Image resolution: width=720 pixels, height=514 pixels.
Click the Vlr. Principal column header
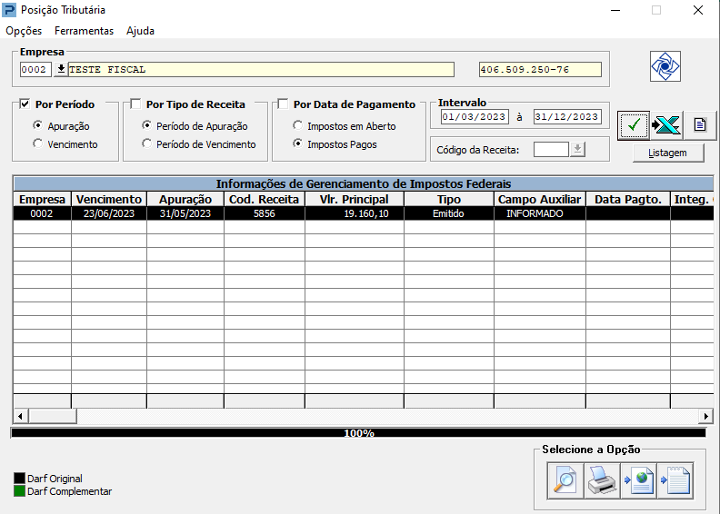tap(355, 200)
